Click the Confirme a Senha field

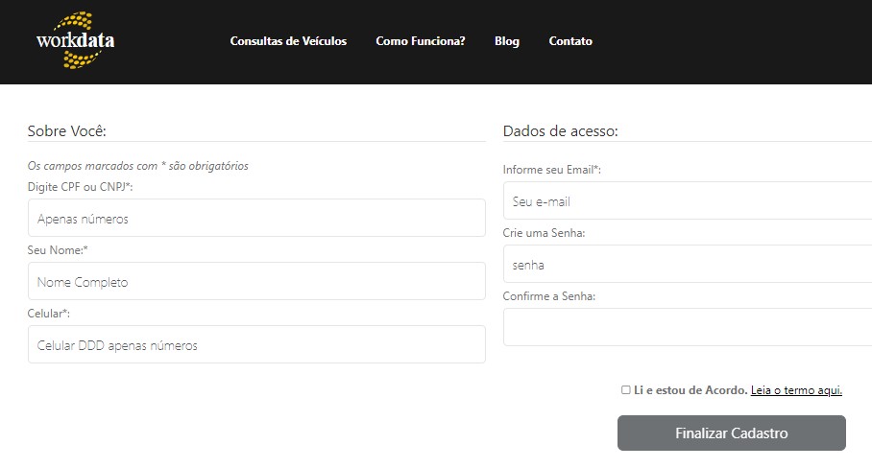click(x=688, y=328)
